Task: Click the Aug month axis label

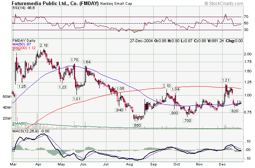Action: 129,164
